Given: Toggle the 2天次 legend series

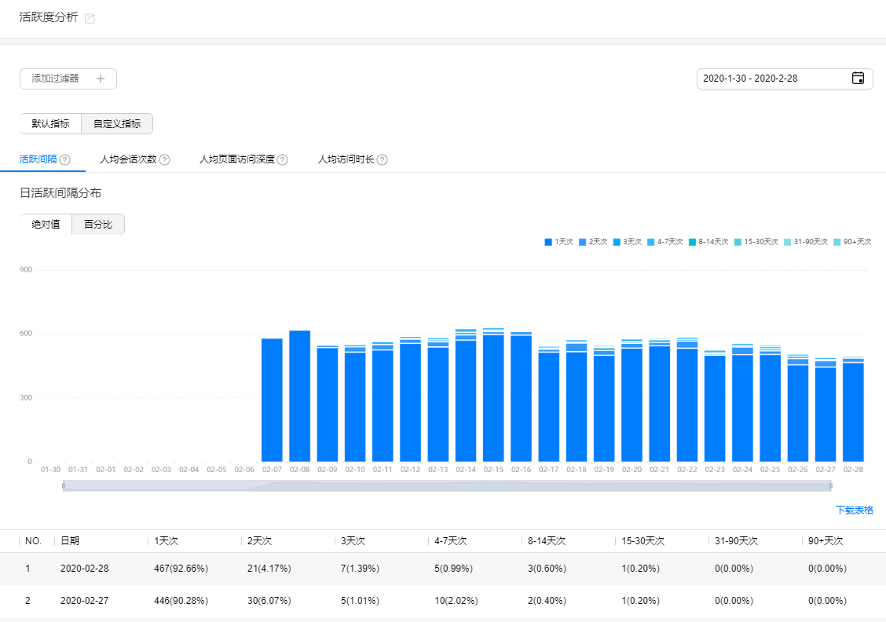Looking at the screenshot, I should click(x=593, y=242).
